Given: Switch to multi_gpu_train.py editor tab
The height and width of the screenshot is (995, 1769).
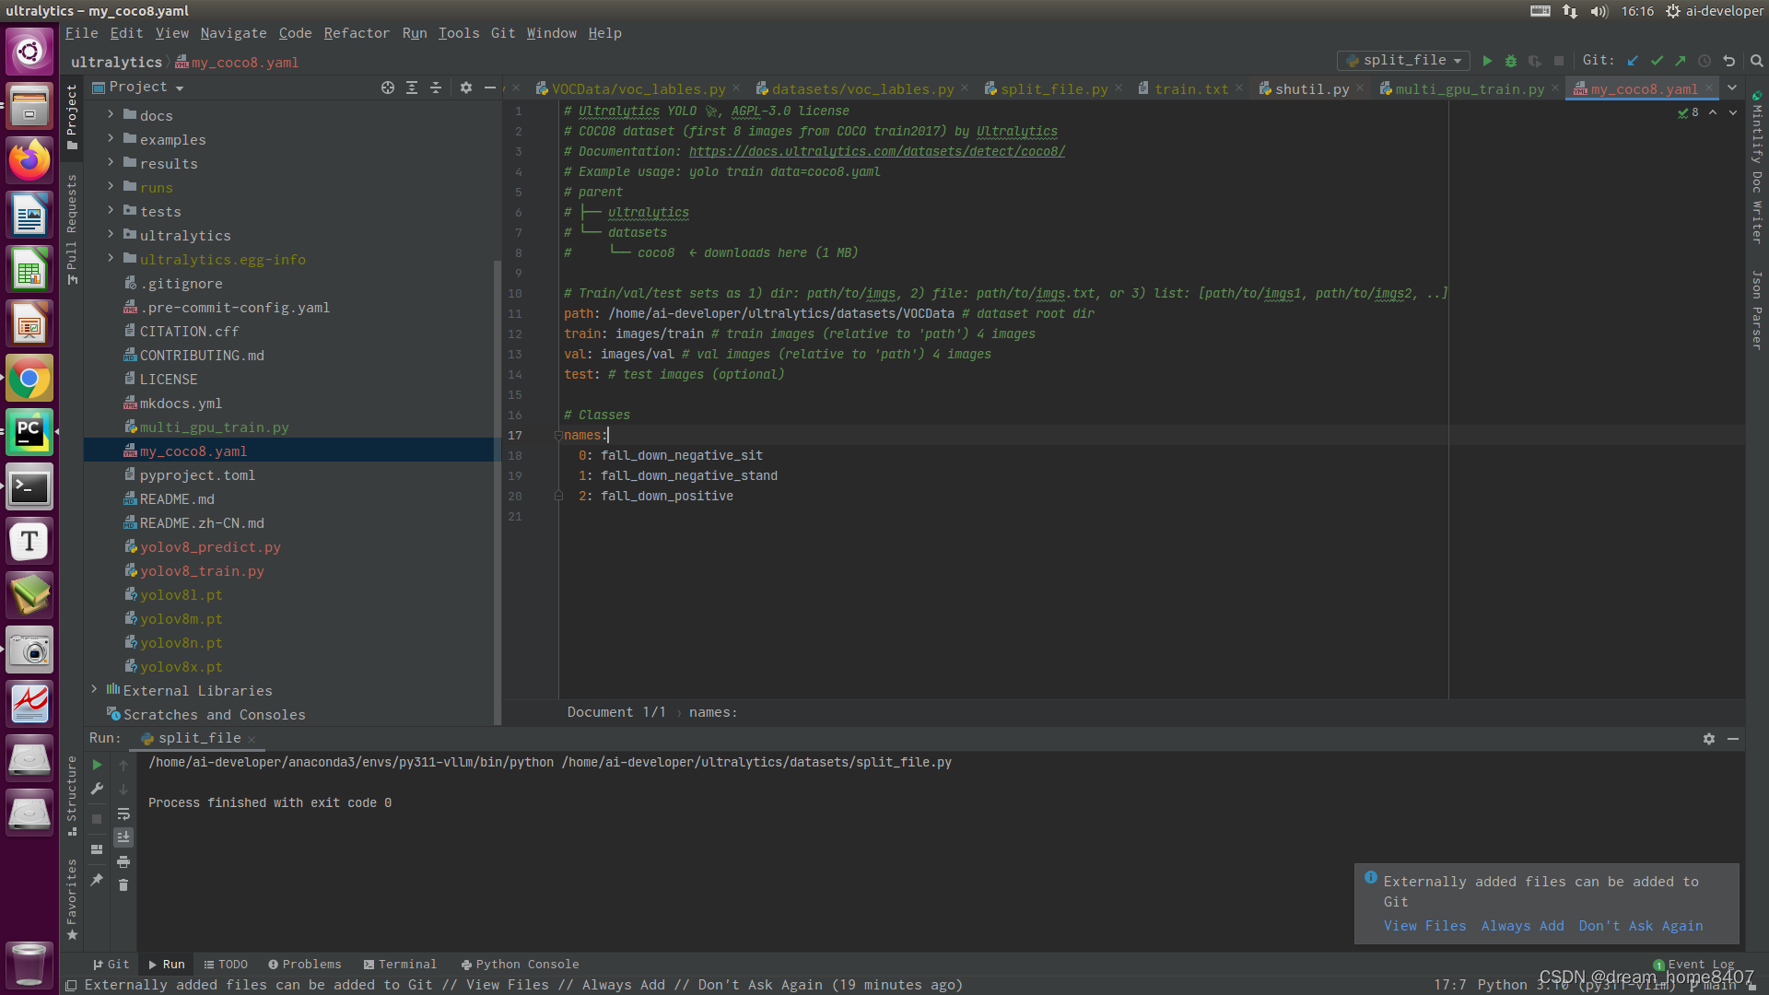Looking at the screenshot, I should pos(1469,89).
